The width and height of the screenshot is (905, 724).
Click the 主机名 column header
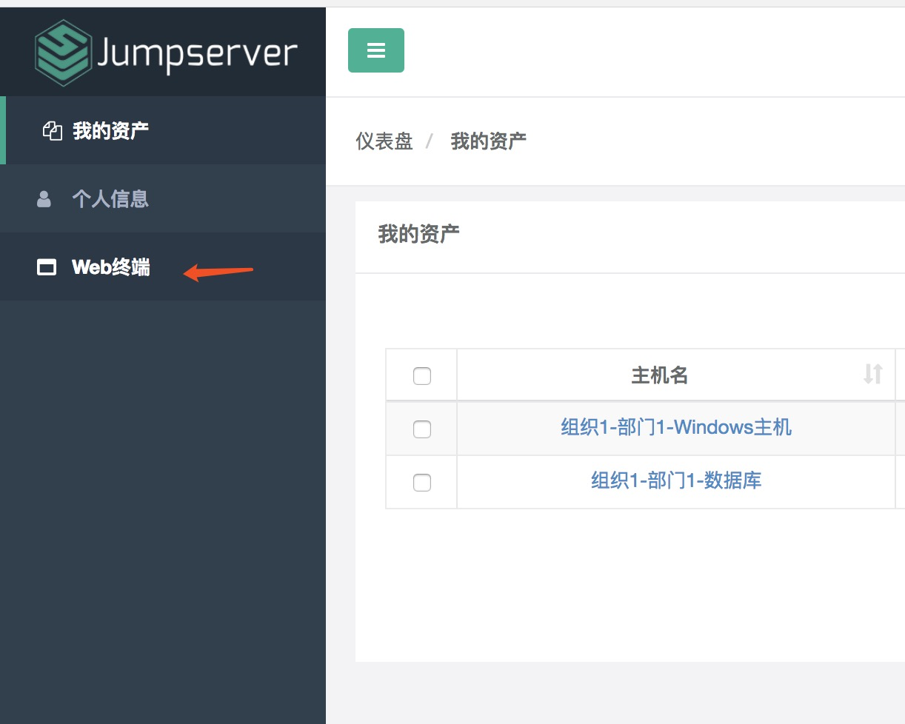point(675,375)
